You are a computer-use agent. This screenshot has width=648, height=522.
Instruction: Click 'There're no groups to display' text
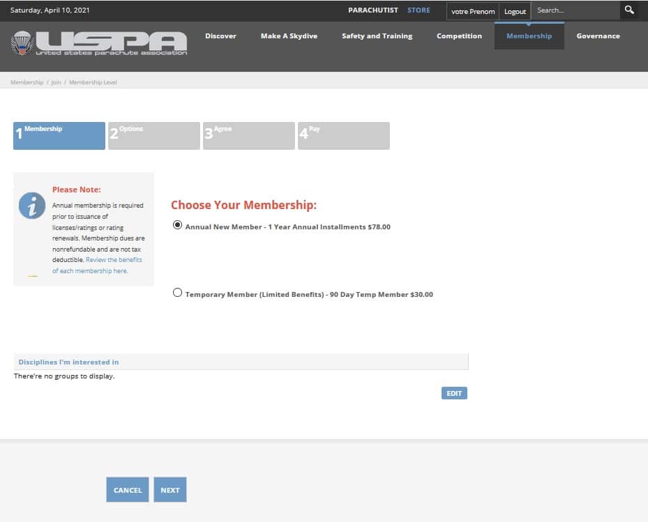[x=64, y=376]
